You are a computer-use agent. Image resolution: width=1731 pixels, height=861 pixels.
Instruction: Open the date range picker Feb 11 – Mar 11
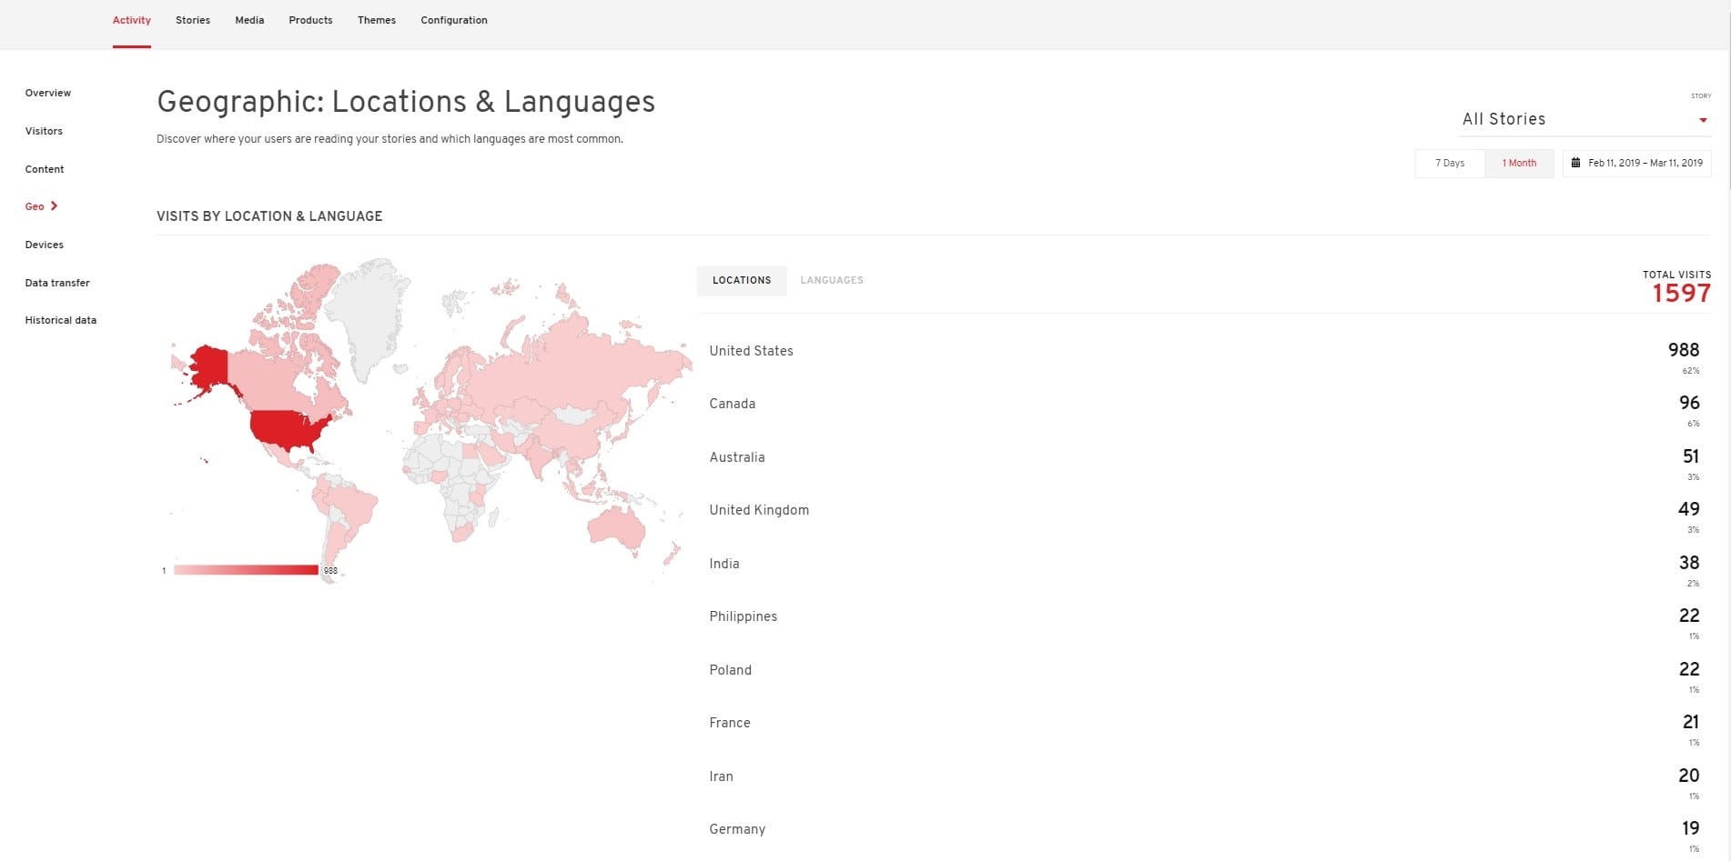(1636, 163)
